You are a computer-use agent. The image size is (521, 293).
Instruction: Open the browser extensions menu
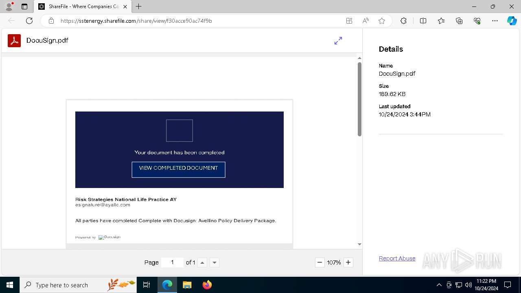coord(403,21)
